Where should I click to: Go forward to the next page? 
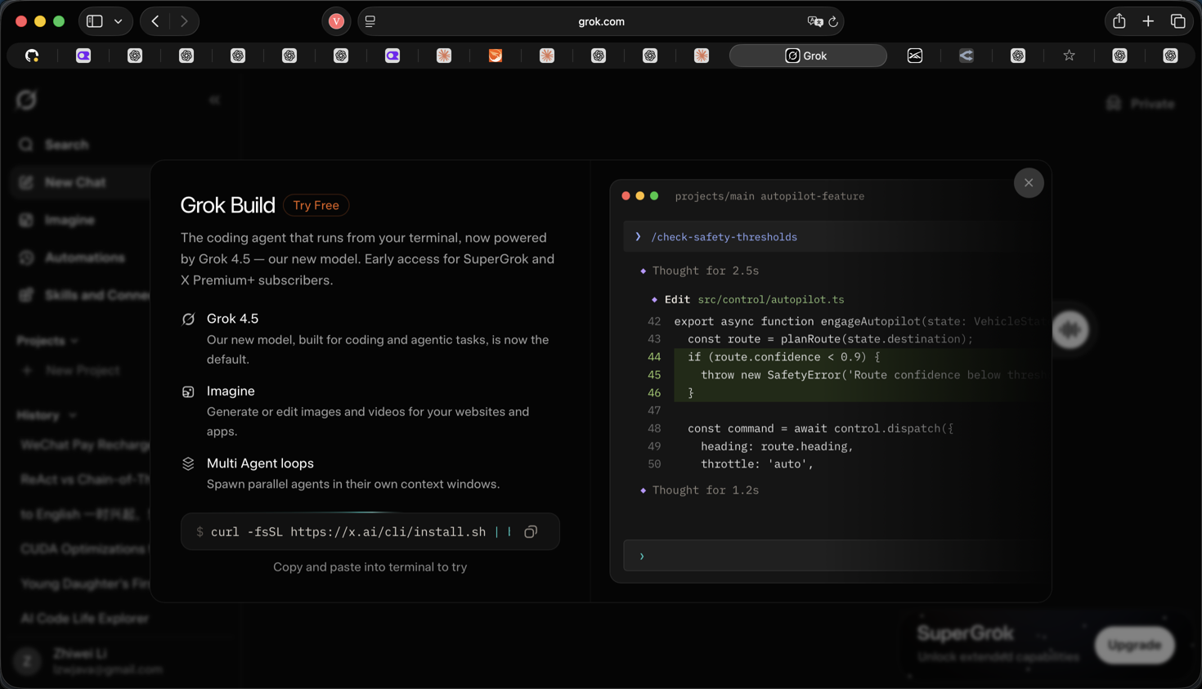pos(184,21)
